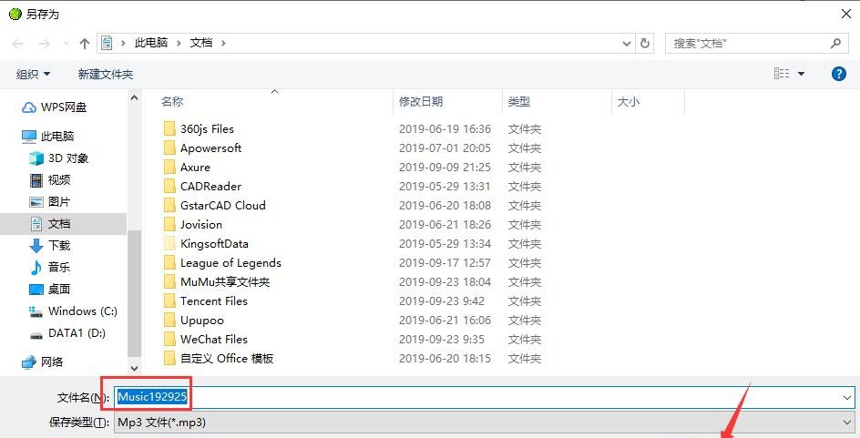Select the MuMu共享文件夹 folder

click(x=225, y=281)
